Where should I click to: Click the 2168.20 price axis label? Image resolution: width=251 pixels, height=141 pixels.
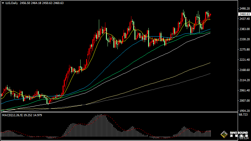coord(244,70)
